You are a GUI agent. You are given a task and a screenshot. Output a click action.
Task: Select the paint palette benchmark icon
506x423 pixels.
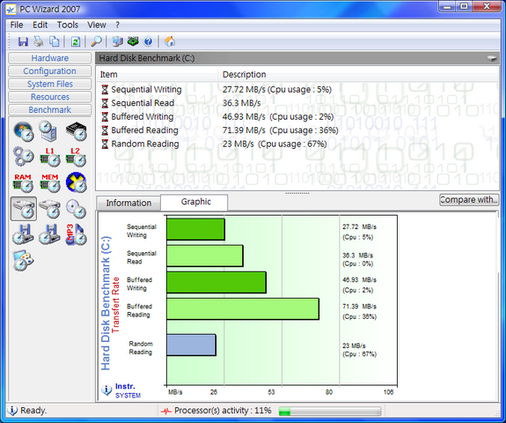23,260
